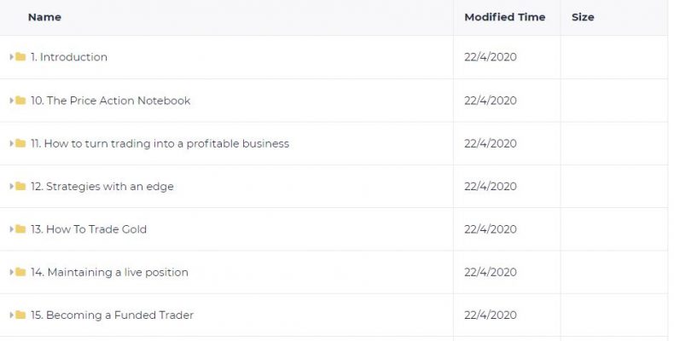Sort by the Name column header
The height and width of the screenshot is (341, 674).
pos(44,17)
